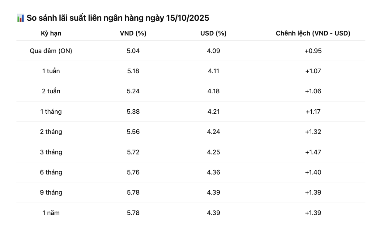The image size is (371, 236).
Task: Select the "Qua đêm (ON)" row label
Action: [x=51, y=51]
